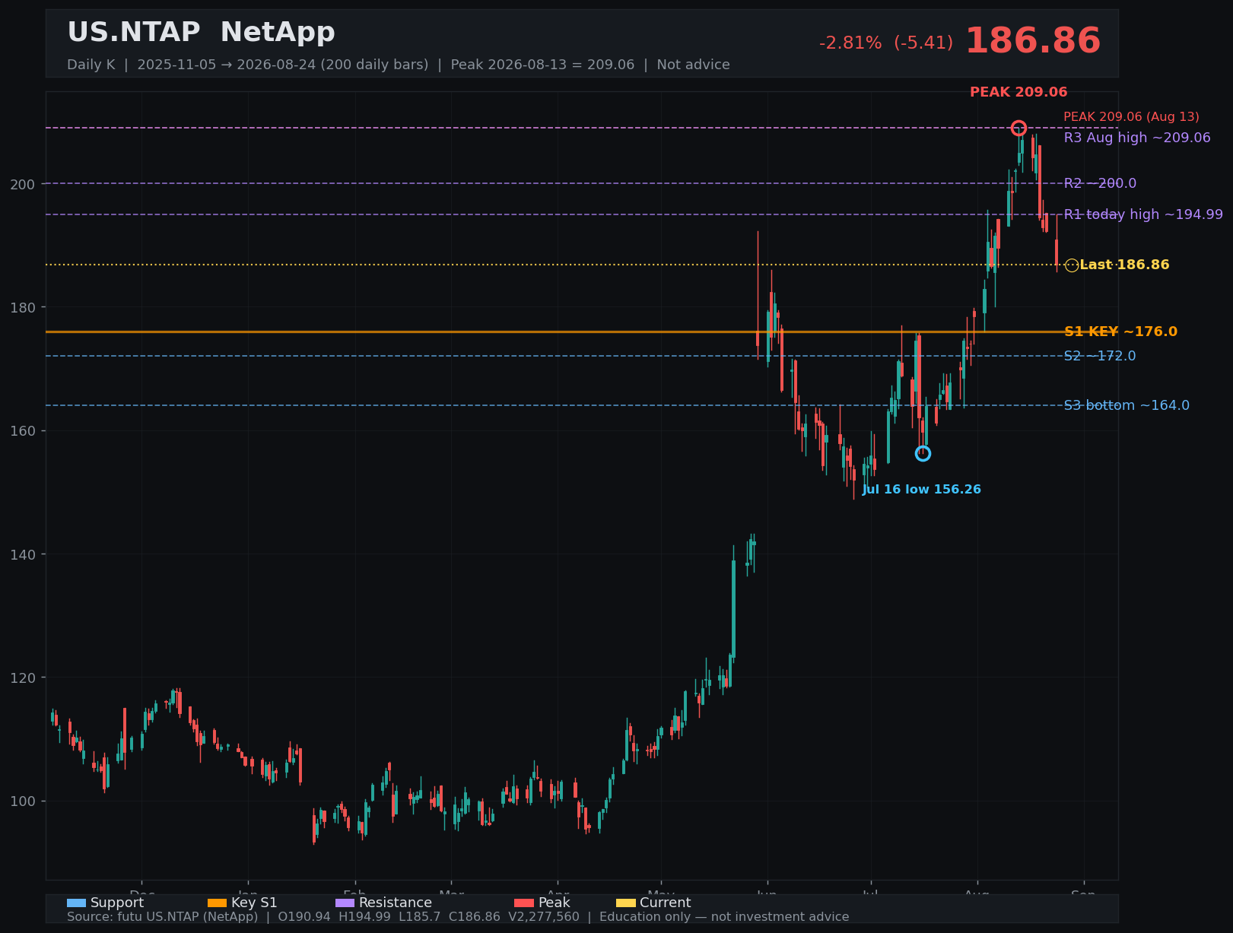Select the orange Key S1 legend swatch
The width and height of the screenshot is (1233, 933).
[217, 903]
